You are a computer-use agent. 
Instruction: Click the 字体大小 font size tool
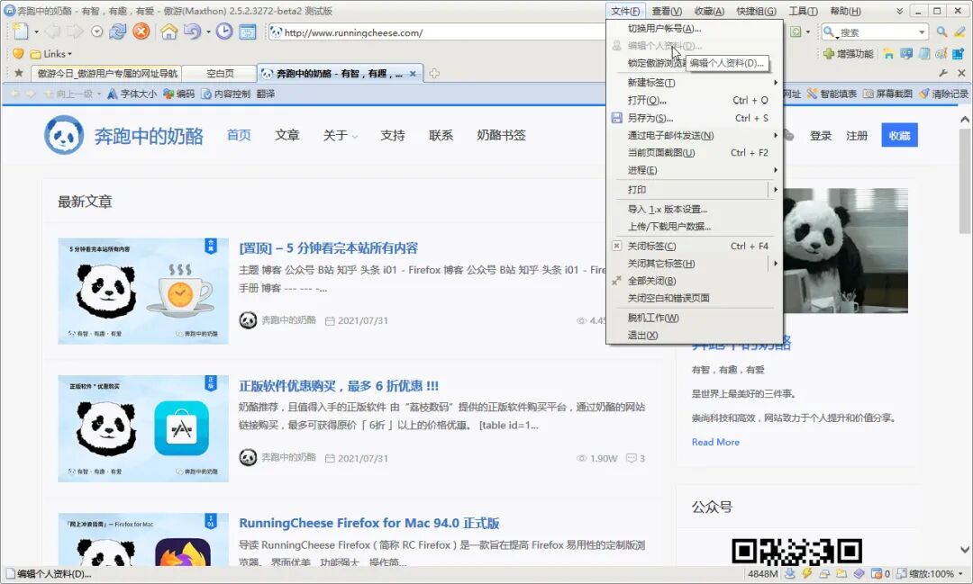pos(132,94)
